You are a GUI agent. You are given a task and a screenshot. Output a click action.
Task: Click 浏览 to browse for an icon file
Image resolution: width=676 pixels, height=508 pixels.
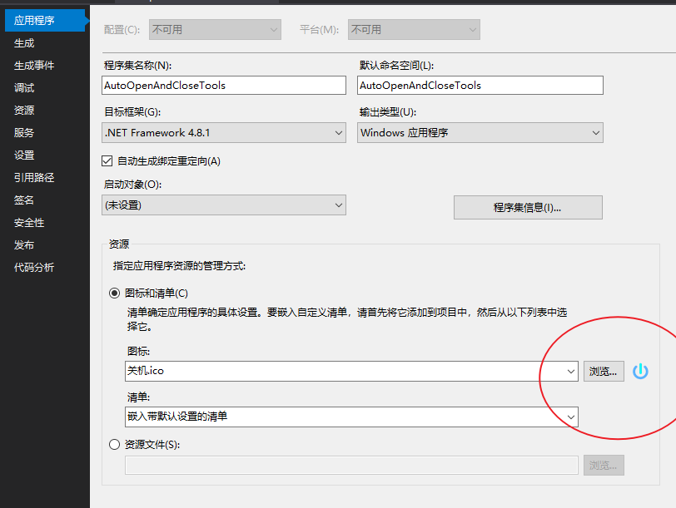[604, 371]
